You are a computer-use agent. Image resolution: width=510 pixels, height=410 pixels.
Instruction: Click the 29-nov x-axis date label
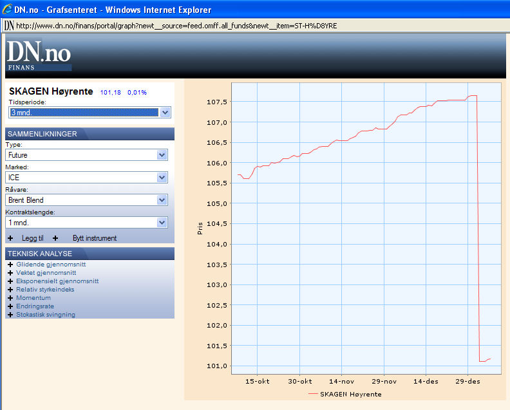pyautogui.click(x=384, y=382)
